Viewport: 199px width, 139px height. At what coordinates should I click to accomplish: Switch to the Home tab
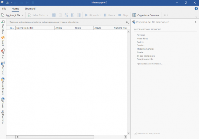(15, 9)
